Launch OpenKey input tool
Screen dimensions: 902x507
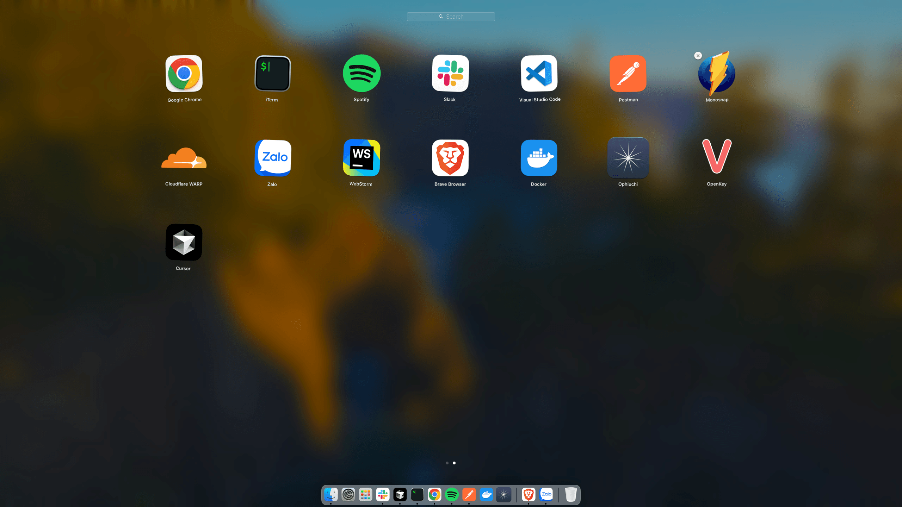(x=717, y=158)
